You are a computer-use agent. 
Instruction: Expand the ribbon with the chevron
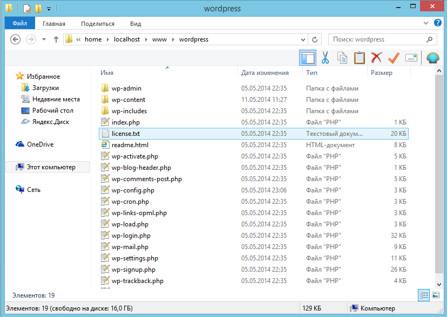426,23
